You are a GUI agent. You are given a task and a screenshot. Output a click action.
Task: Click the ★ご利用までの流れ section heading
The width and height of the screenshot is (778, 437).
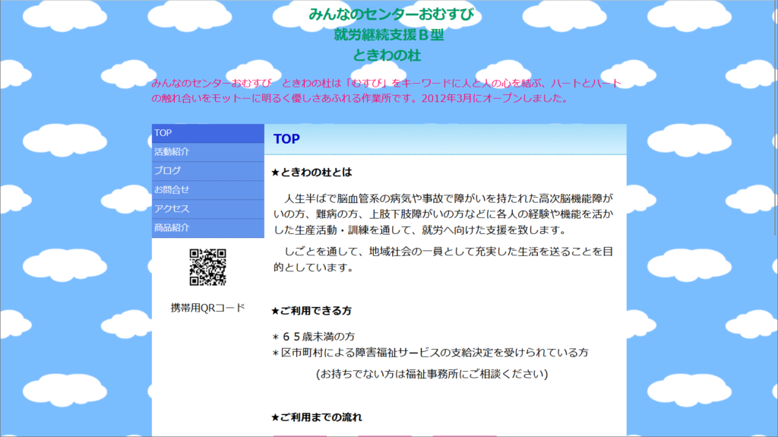pyautogui.click(x=317, y=417)
